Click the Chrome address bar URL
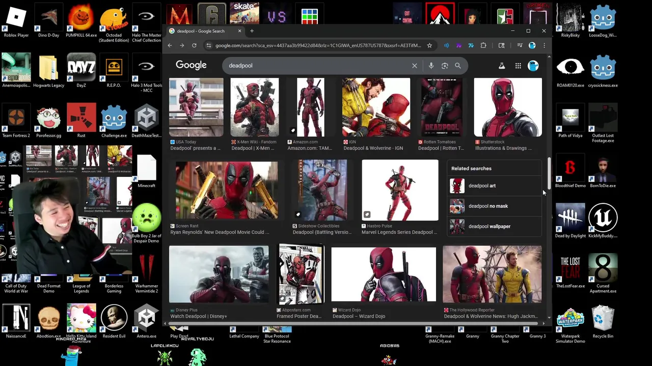The height and width of the screenshot is (366, 652). tap(318, 45)
